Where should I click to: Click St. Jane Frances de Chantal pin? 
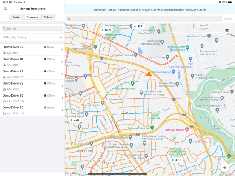(x=131, y=145)
